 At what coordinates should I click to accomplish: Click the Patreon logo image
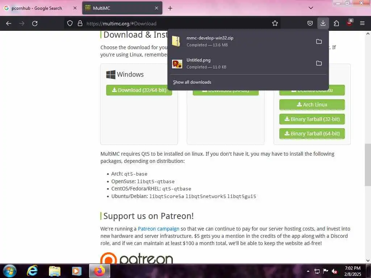tap(137, 258)
